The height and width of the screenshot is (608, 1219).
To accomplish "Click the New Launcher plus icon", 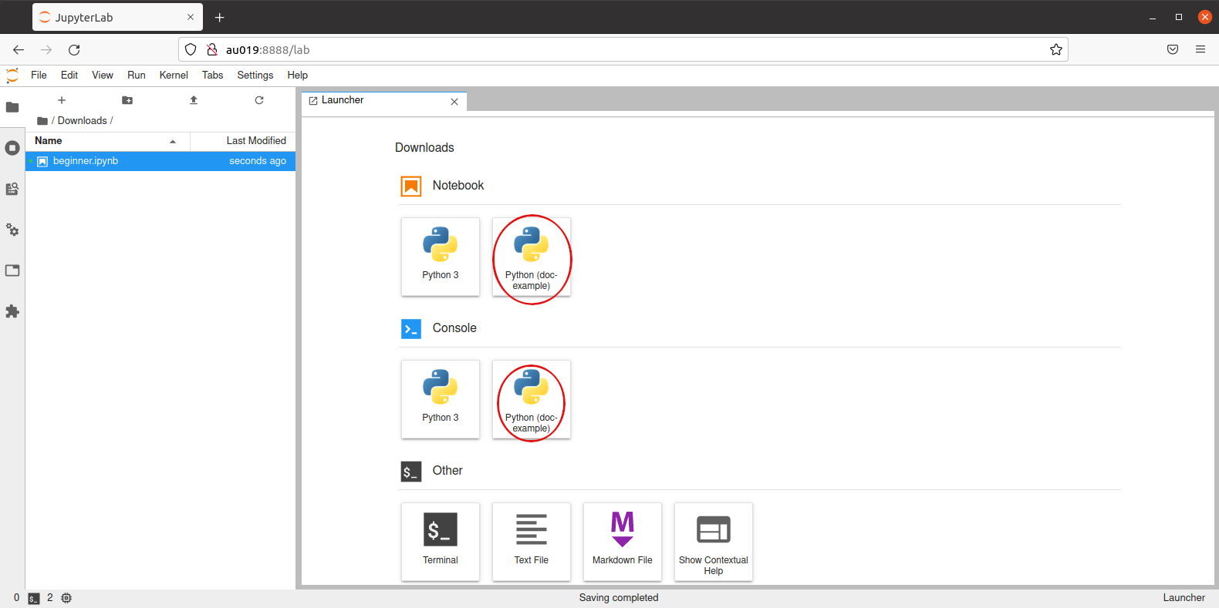I will coord(62,100).
